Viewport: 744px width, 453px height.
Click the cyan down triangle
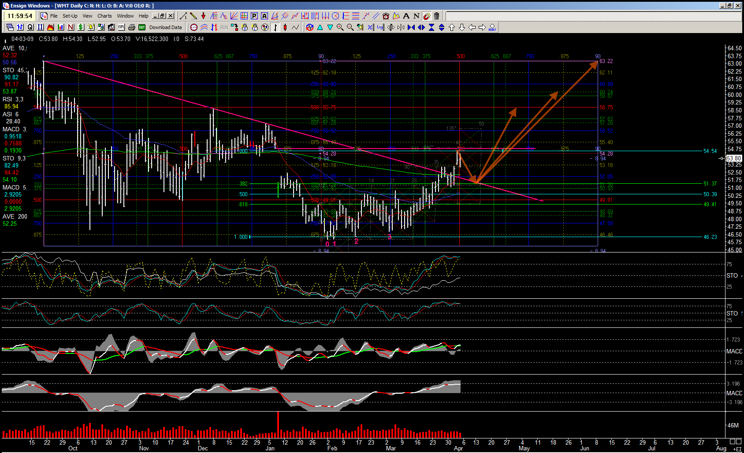[330, 27]
